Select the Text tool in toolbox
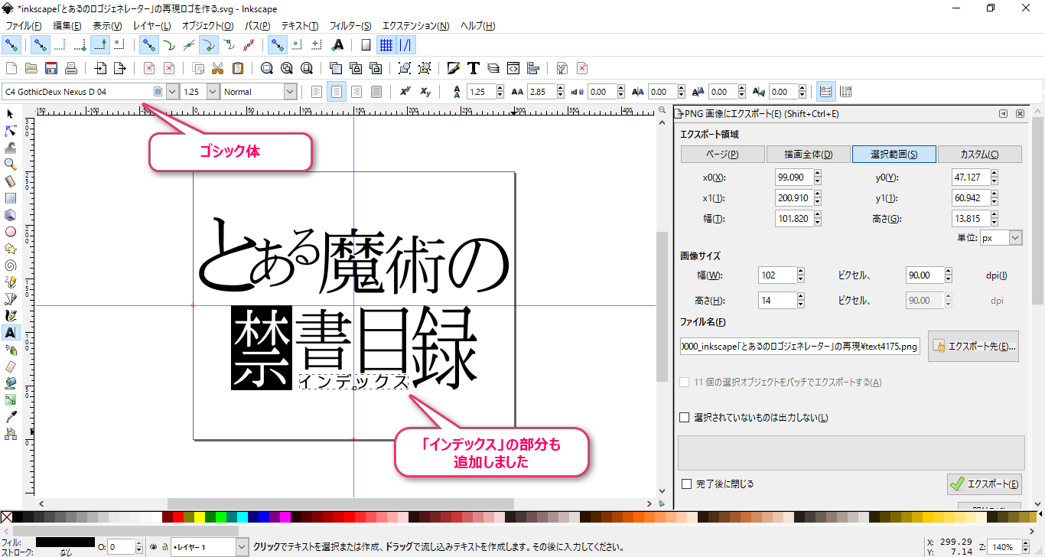1045x557 pixels. pos(10,333)
